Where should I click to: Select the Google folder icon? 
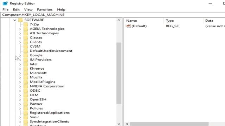coord(26,55)
